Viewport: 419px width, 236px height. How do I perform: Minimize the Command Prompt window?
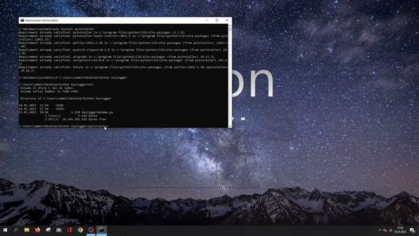207,20
